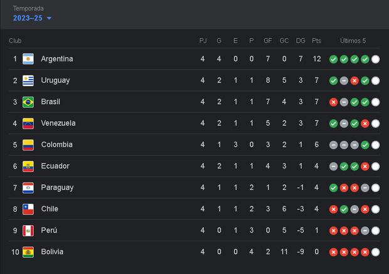Image resolution: width=389 pixels, height=274 pixels.
Task: Click the Pts column header
Action: pyautogui.click(x=316, y=41)
